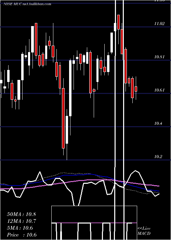This screenshot has height=240, width=171.
Task: Select the 10.61 price axis label
Action: 159,90
